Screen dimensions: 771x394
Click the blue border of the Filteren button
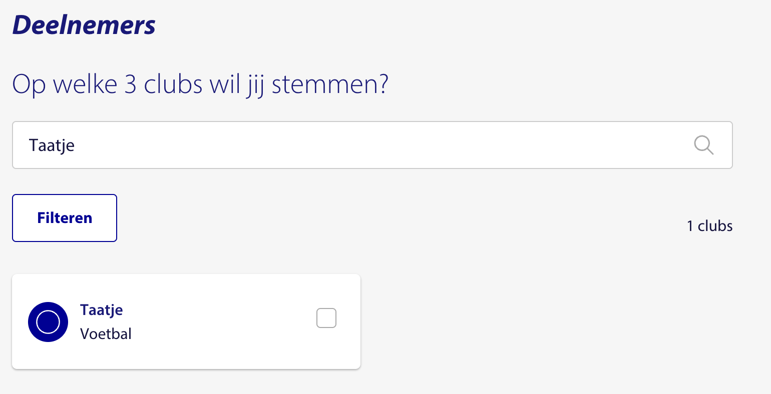point(65,194)
